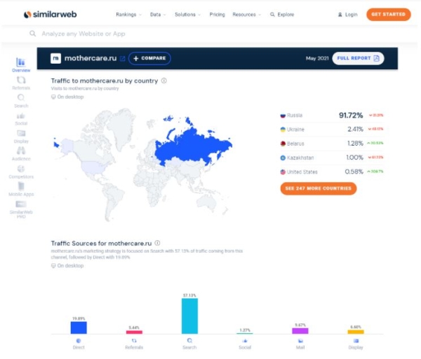Open the Referrals sidebar icon

(x=21, y=80)
